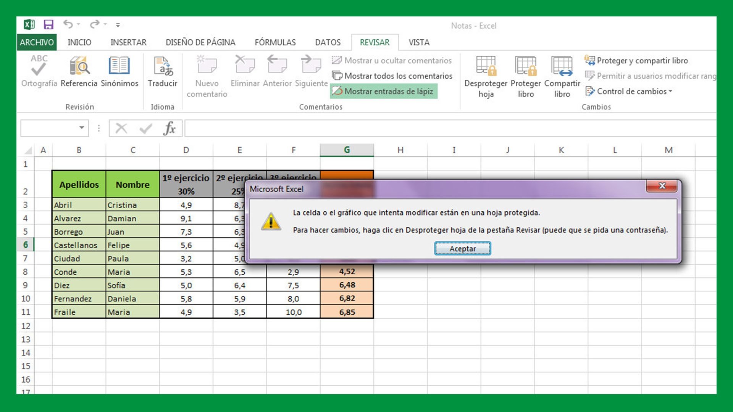Switch to the INSERTAR tab

click(128, 42)
